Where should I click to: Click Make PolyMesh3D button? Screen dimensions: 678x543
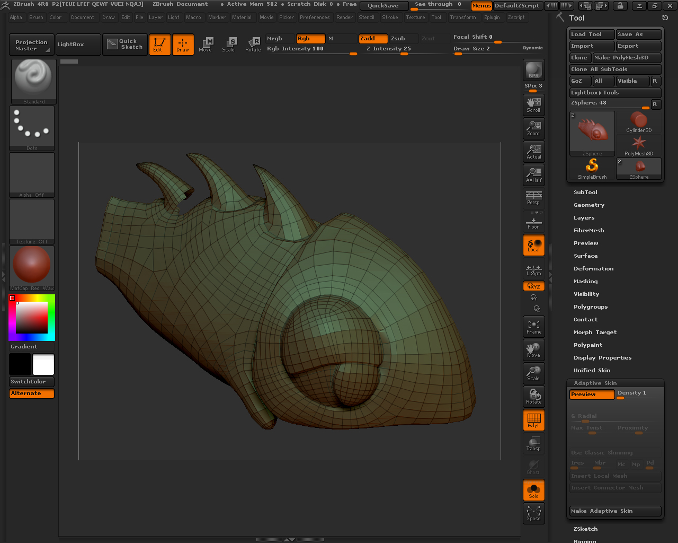coord(627,58)
